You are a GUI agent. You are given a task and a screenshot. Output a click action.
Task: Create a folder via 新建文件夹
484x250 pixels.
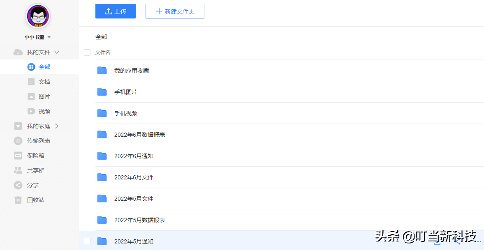click(175, 11)
